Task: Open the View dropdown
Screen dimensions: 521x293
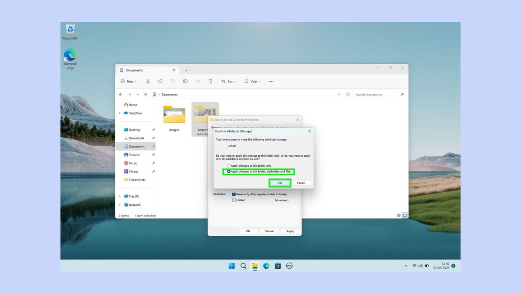Action: (x=252, y=81)
